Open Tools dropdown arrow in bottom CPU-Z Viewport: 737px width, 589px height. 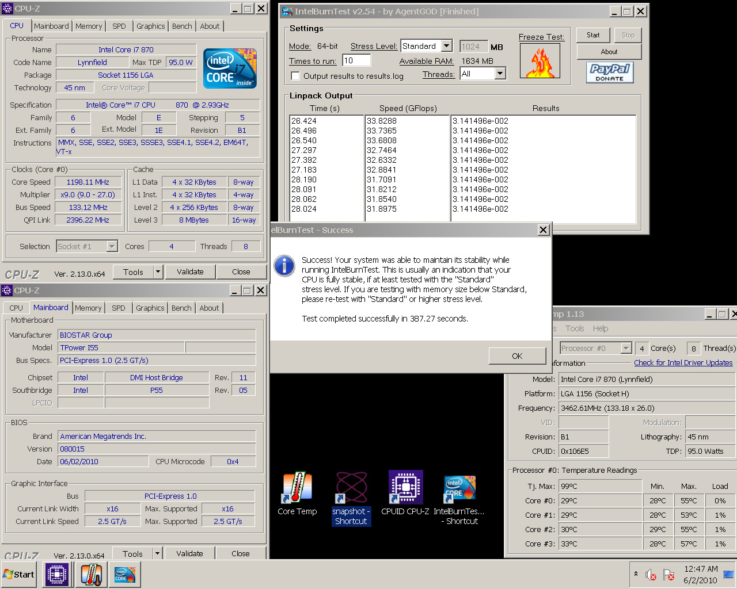point(157,553)
